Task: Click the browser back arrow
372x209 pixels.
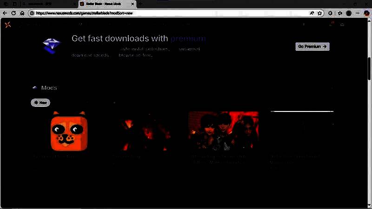Action: pos(5,13)
